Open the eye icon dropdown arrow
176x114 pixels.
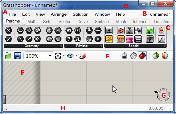(x=76, y=56)
